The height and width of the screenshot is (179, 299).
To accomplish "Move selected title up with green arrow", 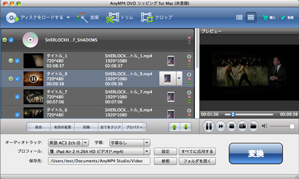I will point(174,127).
